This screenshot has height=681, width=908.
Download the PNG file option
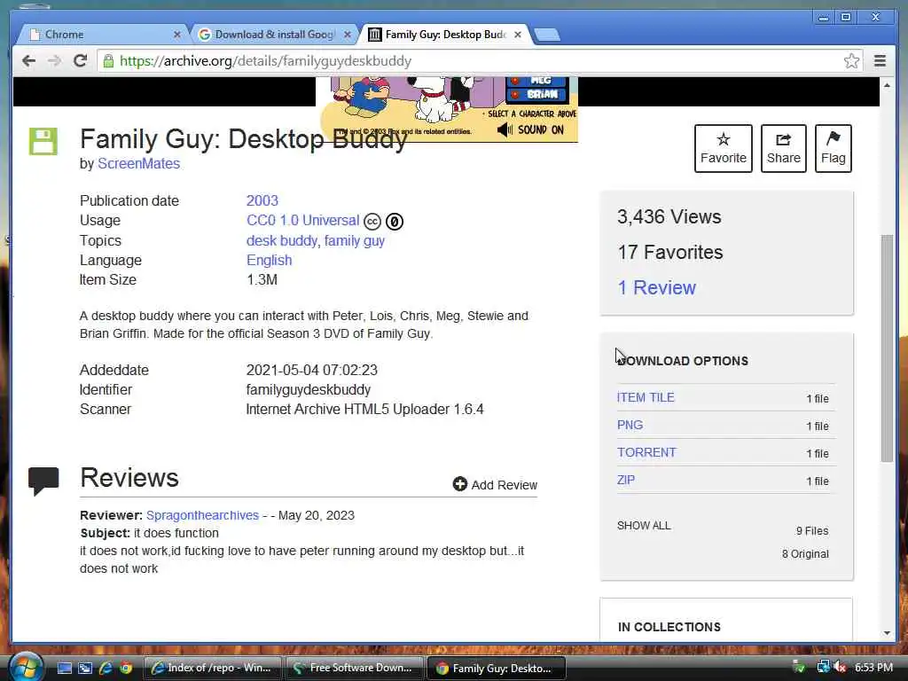[630, 425]
